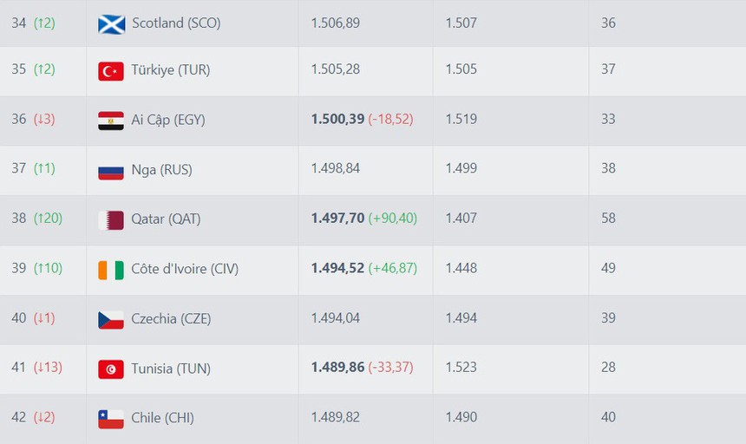Image resolution: width=746 pixels, height=444 pixels.
Task: Click Egypt's total points 1.500,39
Action: 337,119
